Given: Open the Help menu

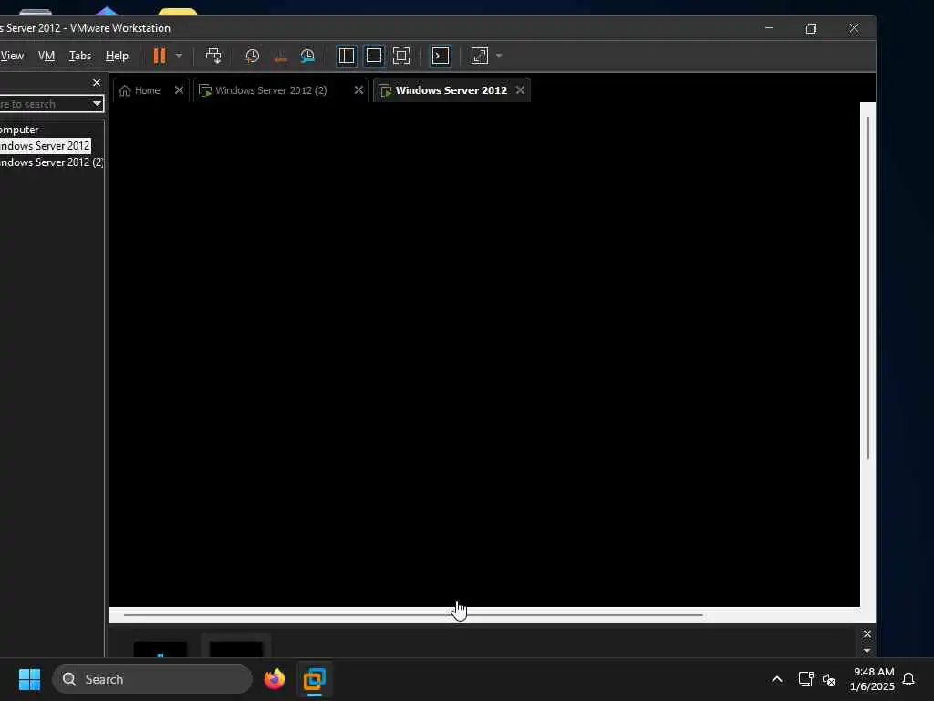Looking at the screenshot, I should tap(117, 56).
